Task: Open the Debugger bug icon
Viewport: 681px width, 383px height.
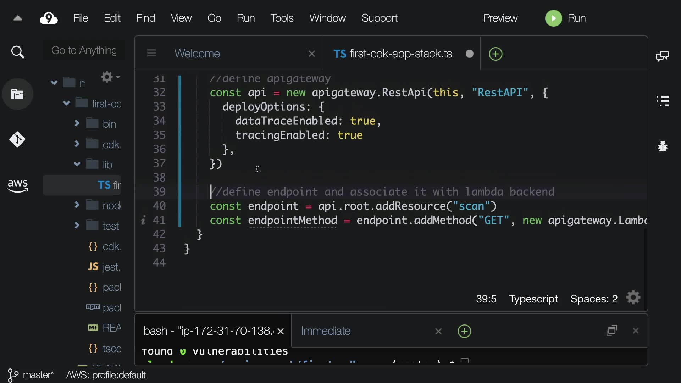Action: [x=663, y=146]
